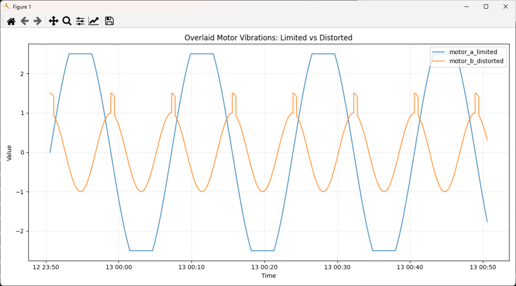Click the orange legend line swatch
The height and width of the screenshot is (286, 516).
coord(439,61)
